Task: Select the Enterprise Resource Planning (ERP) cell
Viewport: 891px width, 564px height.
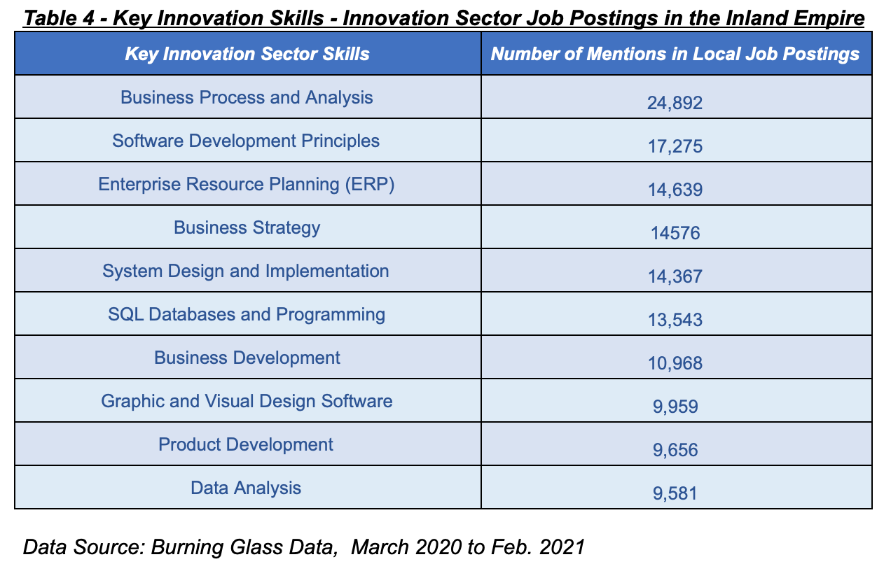Action: click(x=247, y=184)
